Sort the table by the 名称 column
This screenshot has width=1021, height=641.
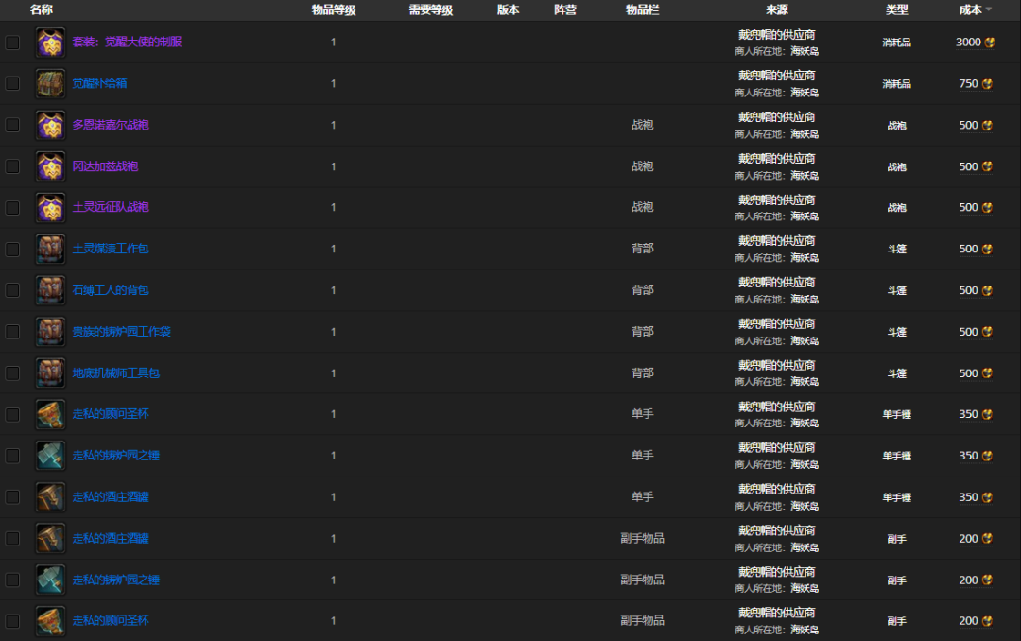[42, 9]
